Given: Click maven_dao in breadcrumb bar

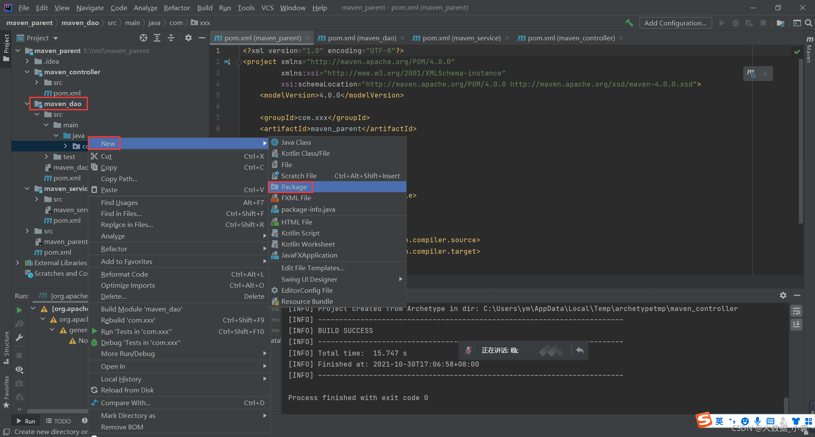Looking at the screenshot, I should coord(80,23).
